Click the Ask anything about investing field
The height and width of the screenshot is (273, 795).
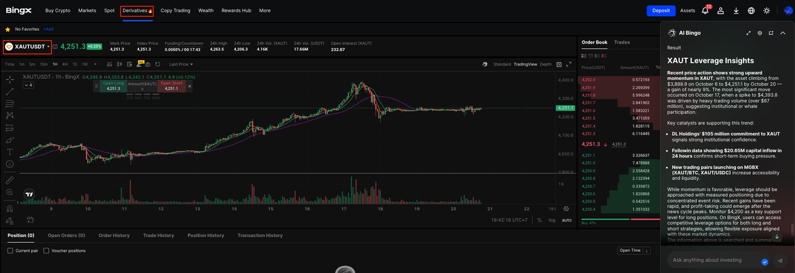click(714, 260)
